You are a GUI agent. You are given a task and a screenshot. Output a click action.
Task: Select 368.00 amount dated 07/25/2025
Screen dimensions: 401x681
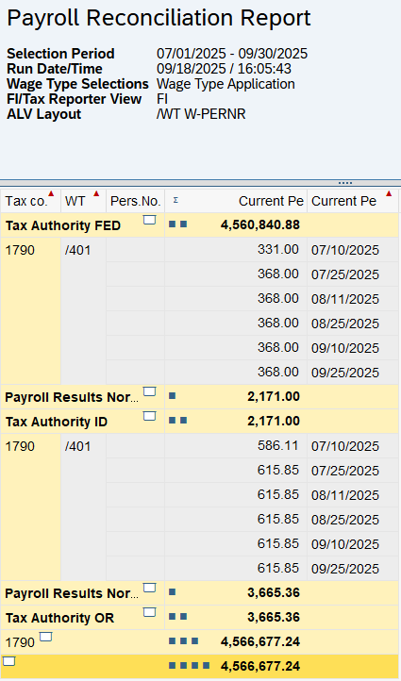click(x=236, y=274)
